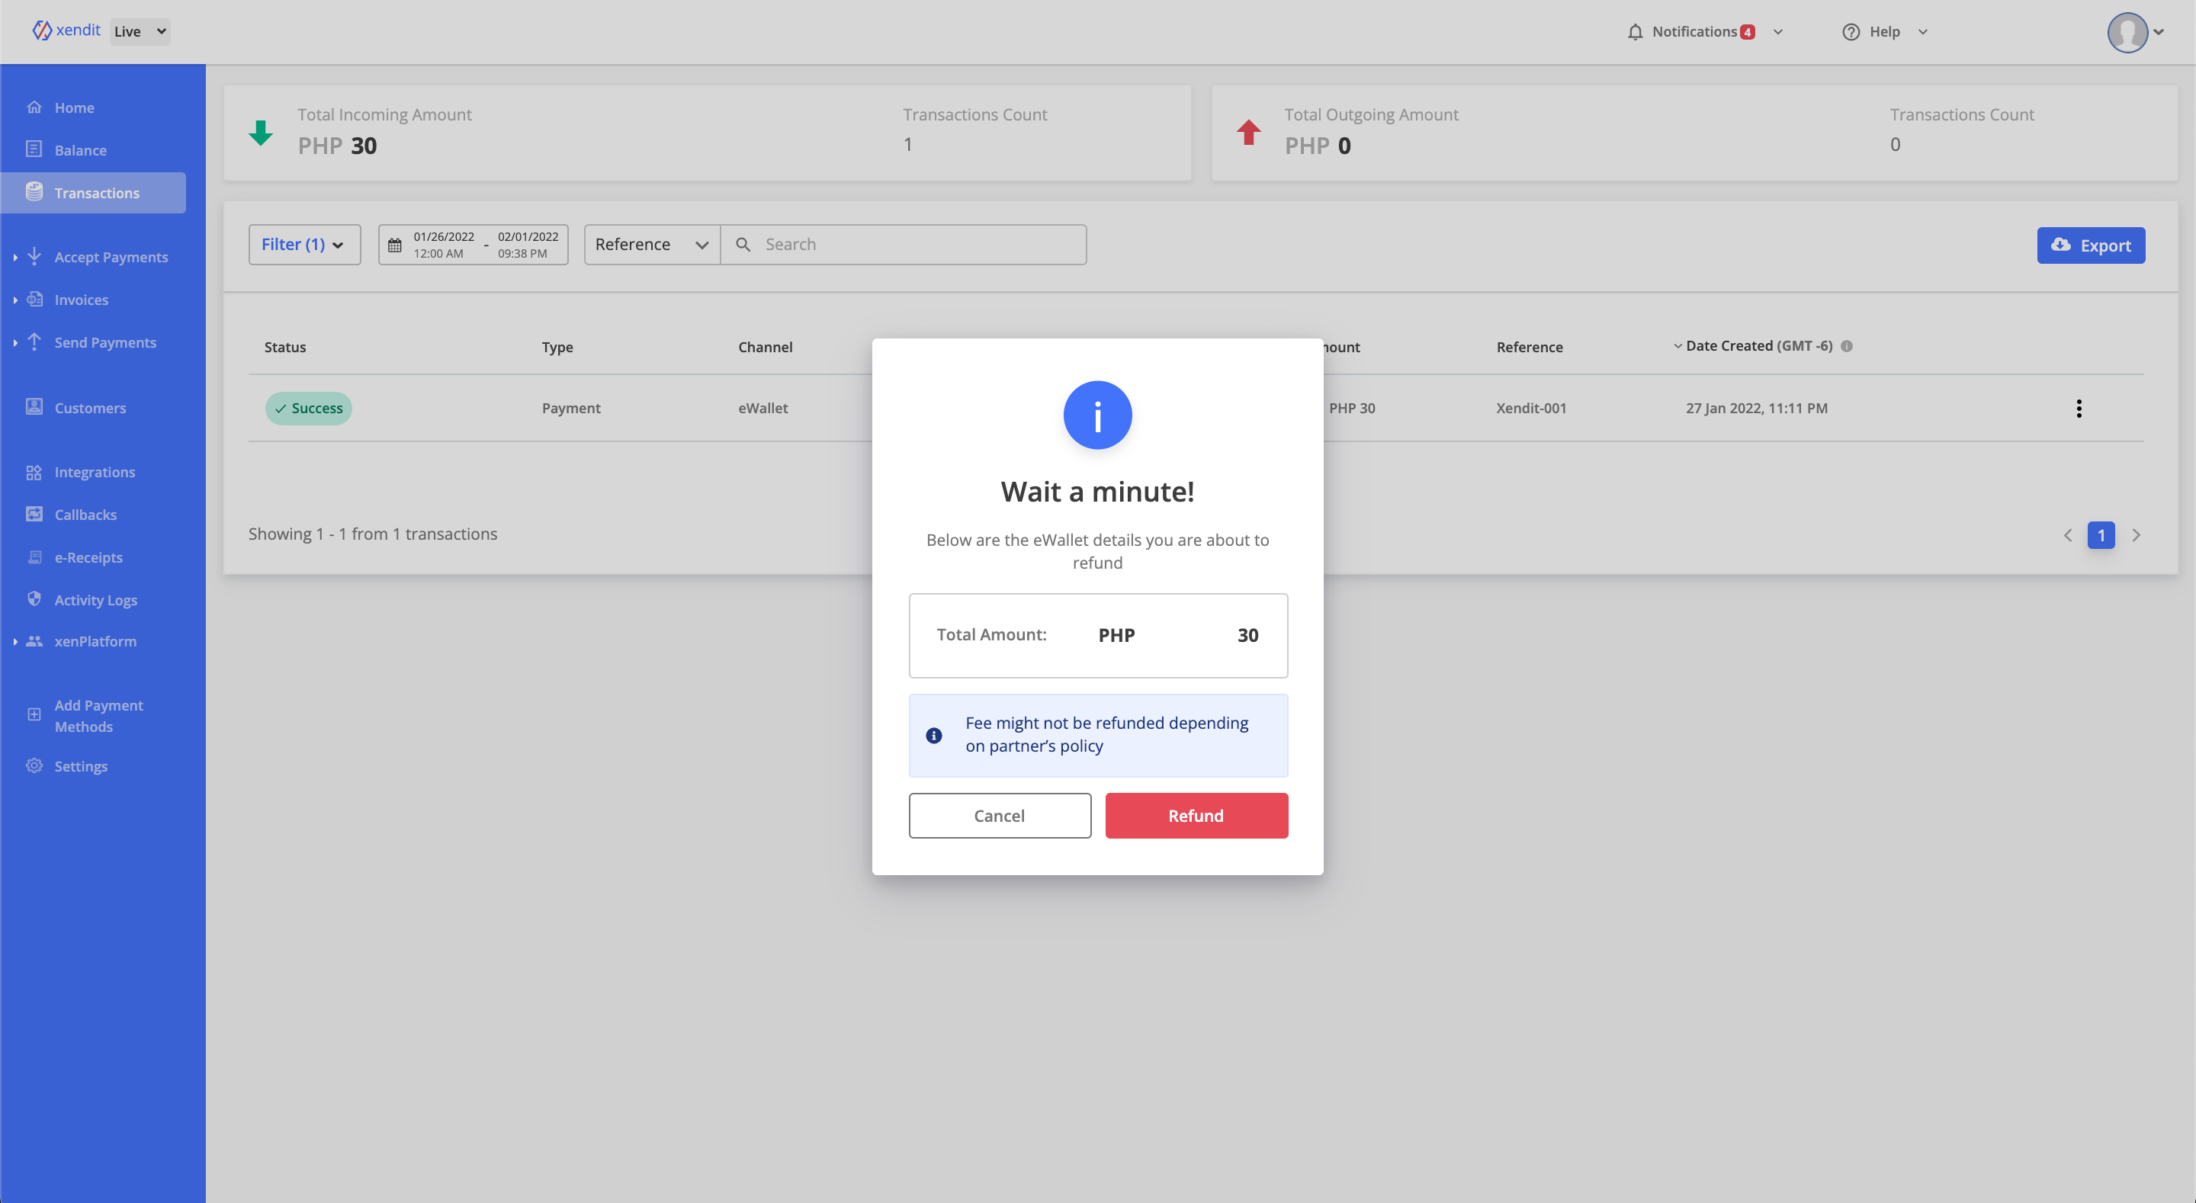Select the Balance wallet icon
This screenshot has height=1203, width=2196.
click(34, 149)
